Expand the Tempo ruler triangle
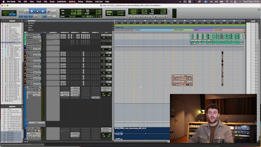Image resolution: width=261 pixels, height=147 pixels. 26,25
